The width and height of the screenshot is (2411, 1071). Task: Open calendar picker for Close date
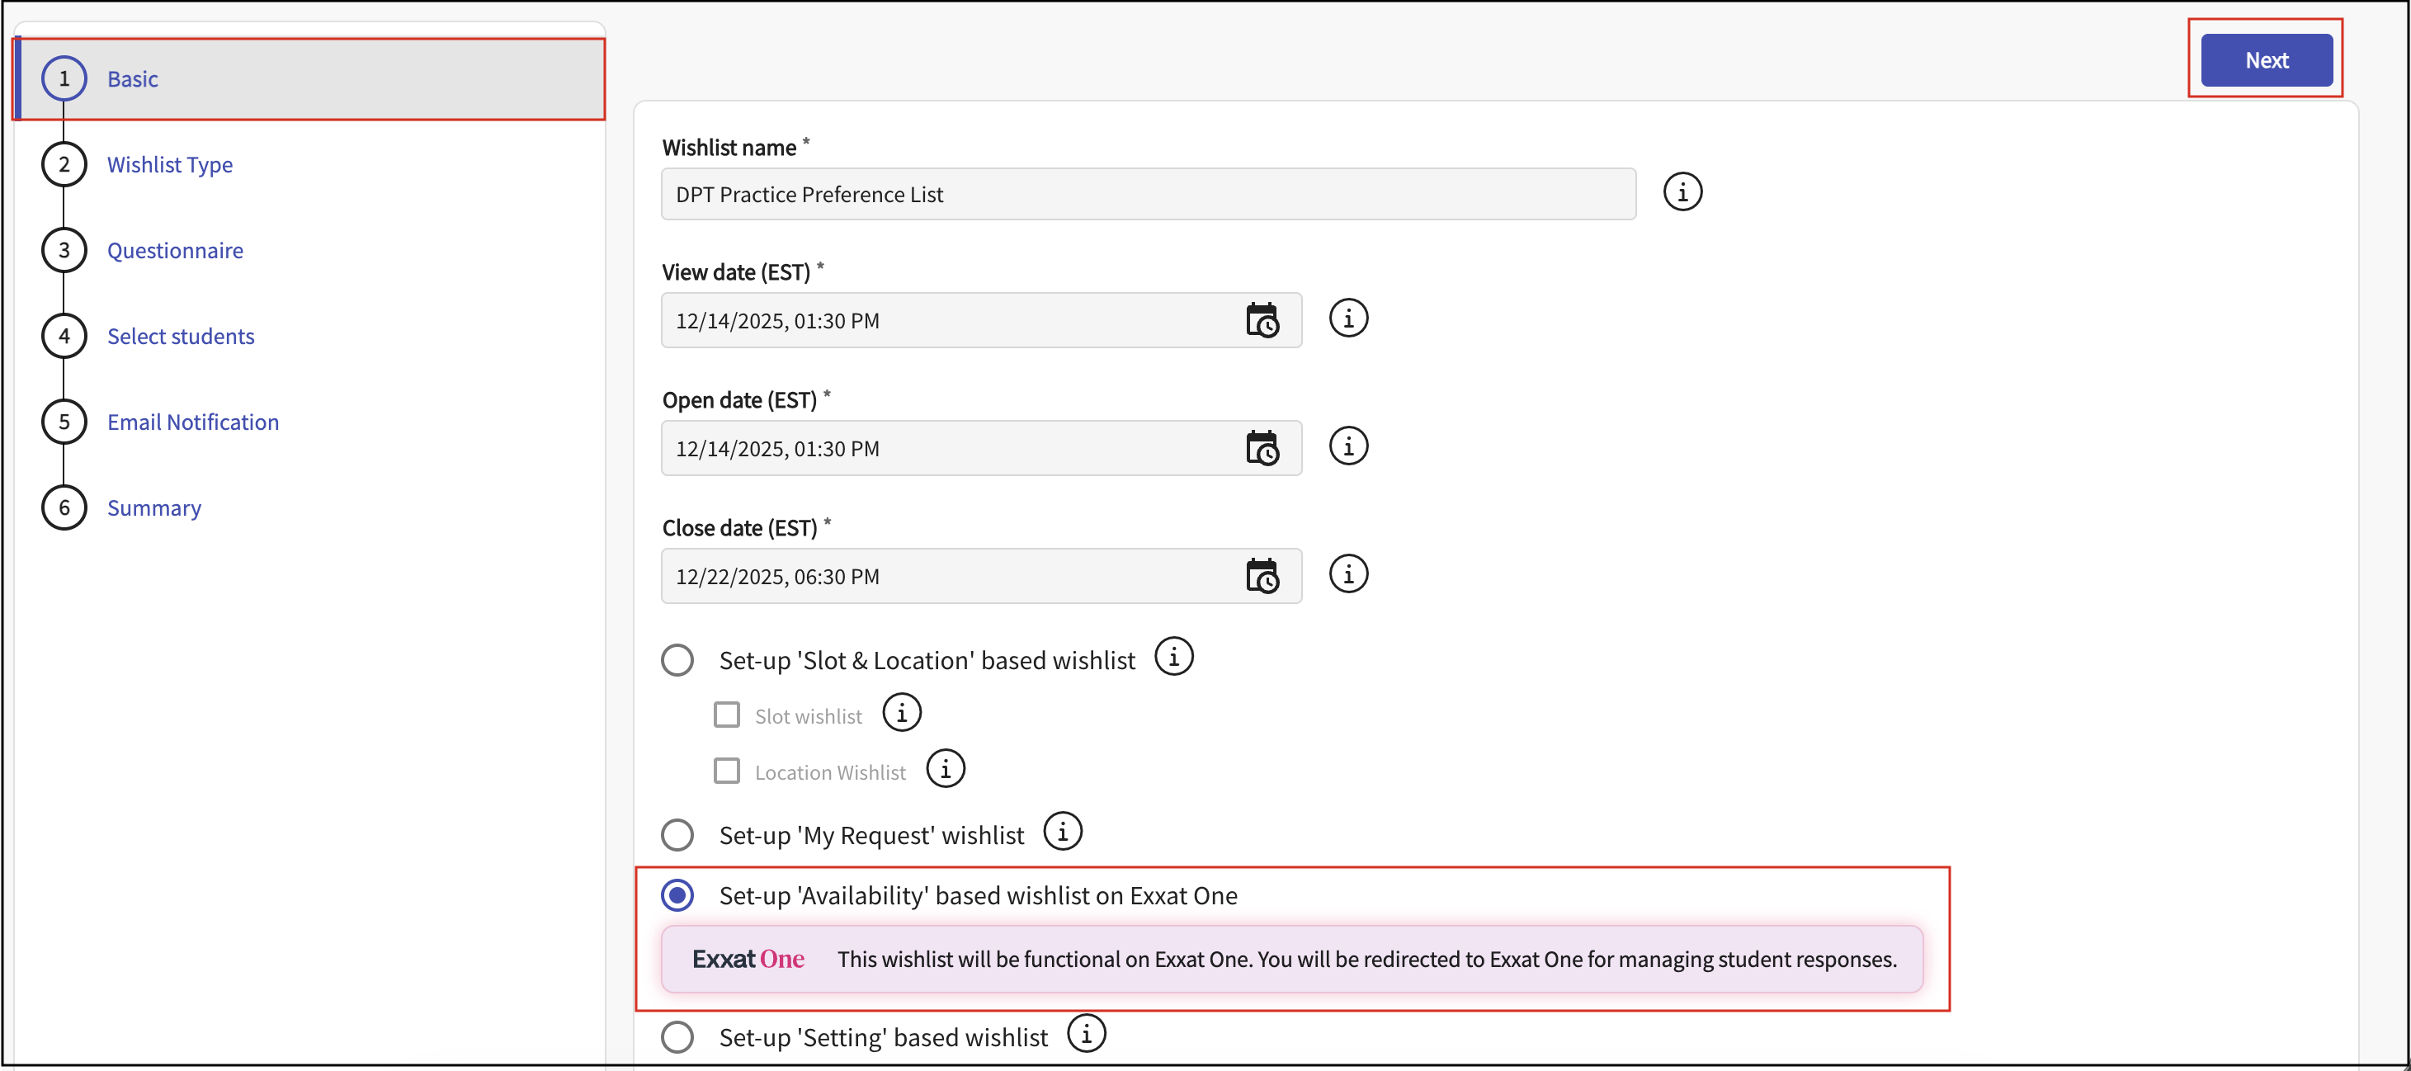tap(1262, 577)
